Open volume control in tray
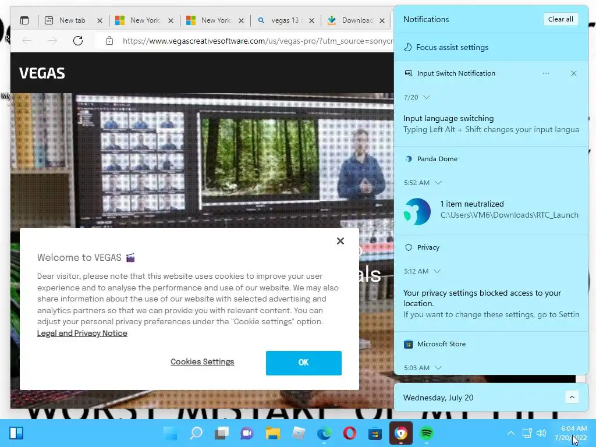 click(541, 433)
